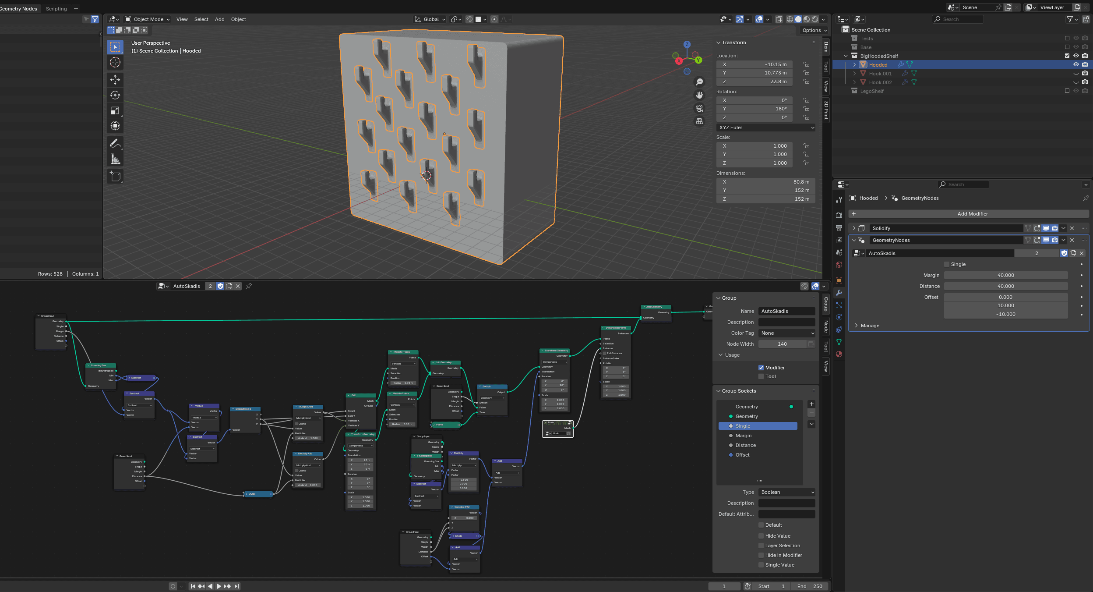Open the Select menu in 3D viewport
Screen dimensions: 1093x592
(x=201, y=19)
